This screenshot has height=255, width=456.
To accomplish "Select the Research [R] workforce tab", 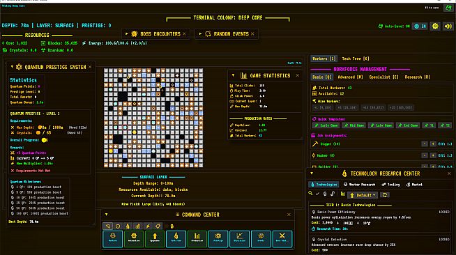I will (417, 77).
